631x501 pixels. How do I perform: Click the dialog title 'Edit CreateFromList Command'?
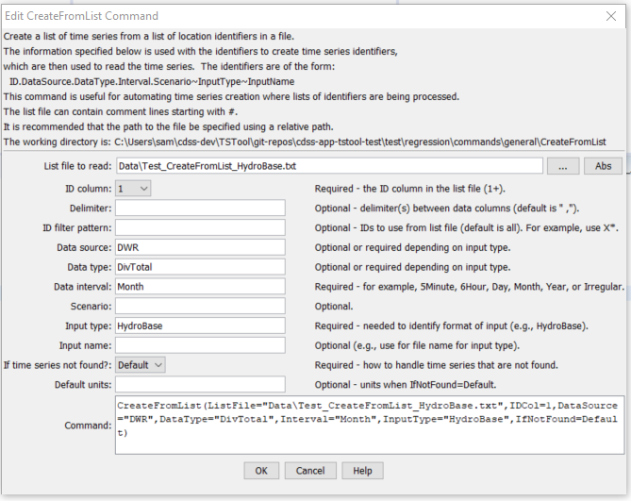tap(82, 16)
